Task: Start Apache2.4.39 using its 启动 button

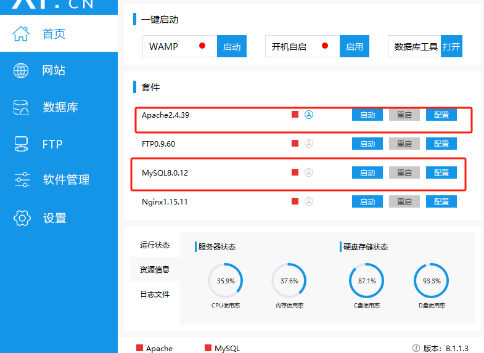Action: (367, 115)
